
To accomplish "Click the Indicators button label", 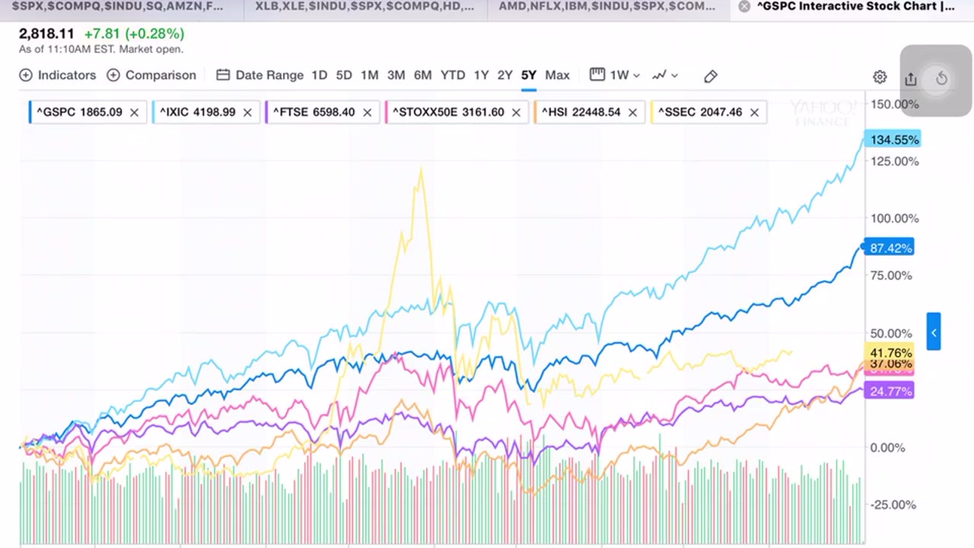I will 67,75.
